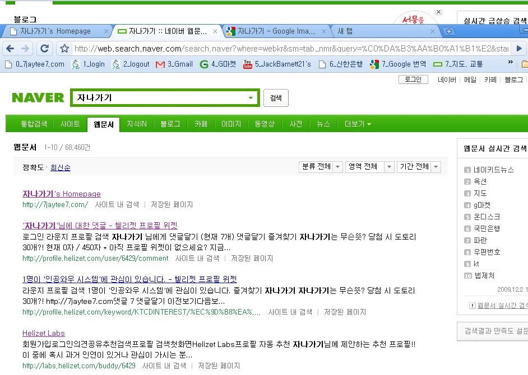Open the http://7jaytee7.com/ green URL
Screen dimensions: 528x375
tap(55, 204)
